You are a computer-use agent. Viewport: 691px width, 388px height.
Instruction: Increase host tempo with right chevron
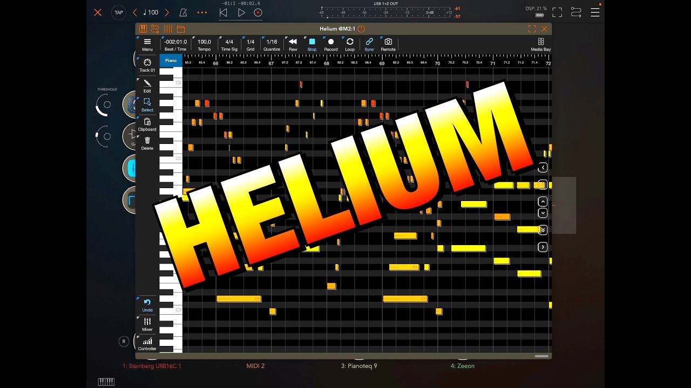[167, 12]
